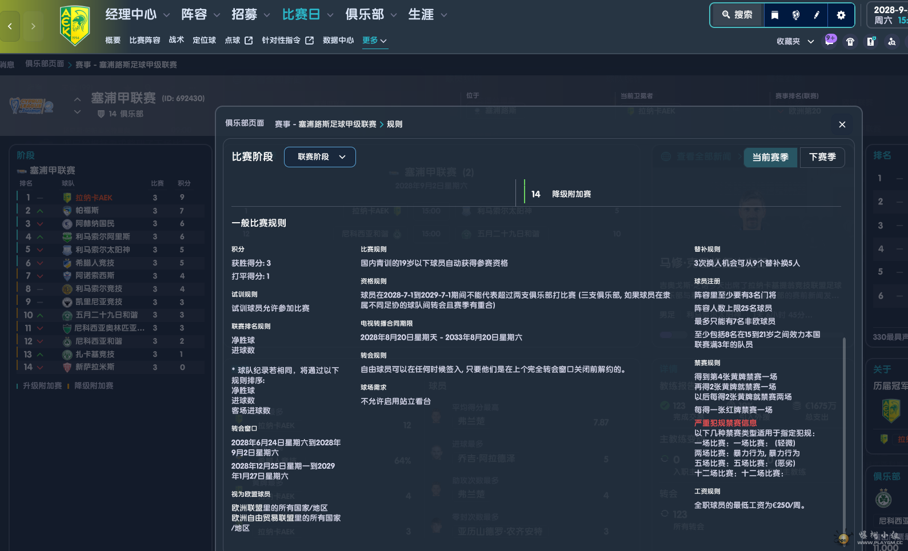Expand the 俱乐部 menu
Screen dimensions: 908x551
371,14
